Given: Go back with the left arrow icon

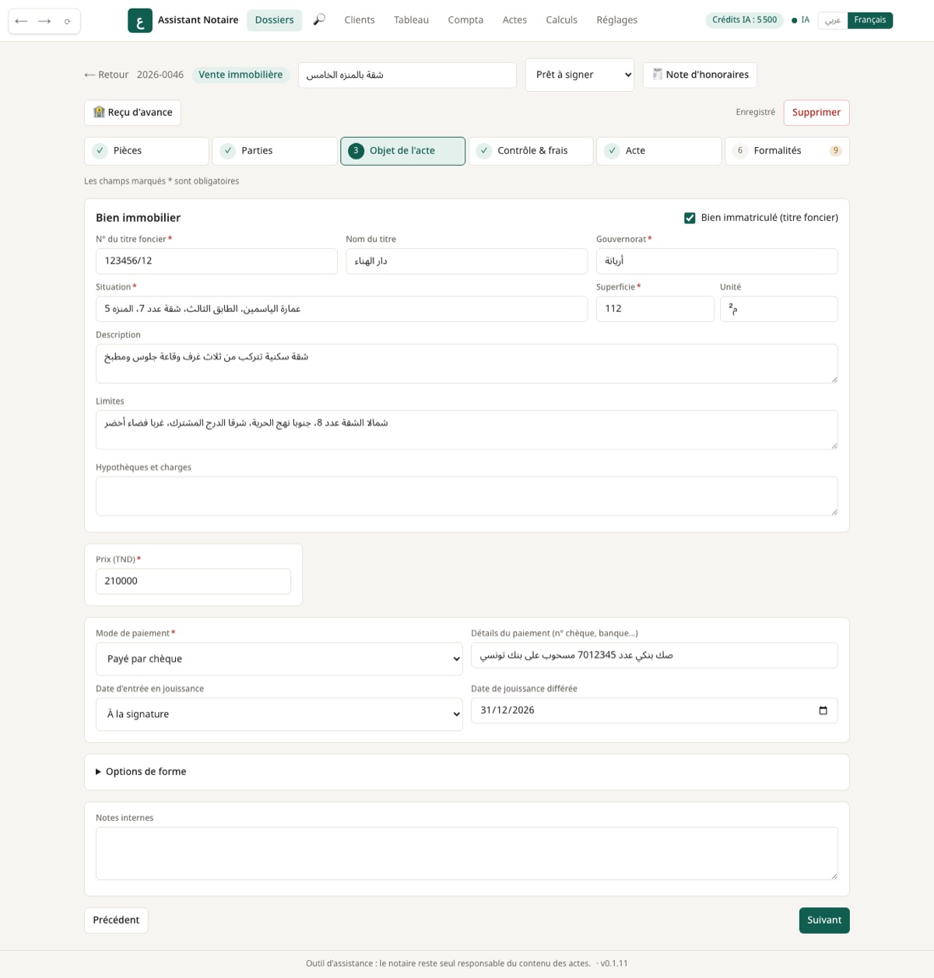Looking at the screenshot, I should click(21, 21).
